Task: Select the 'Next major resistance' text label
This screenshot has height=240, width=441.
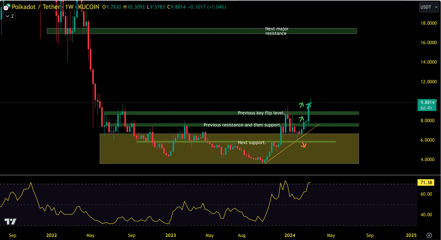Action: coord(277,31)
